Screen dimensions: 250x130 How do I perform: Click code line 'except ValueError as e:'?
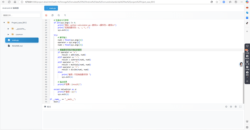click(x=65, y=89)
